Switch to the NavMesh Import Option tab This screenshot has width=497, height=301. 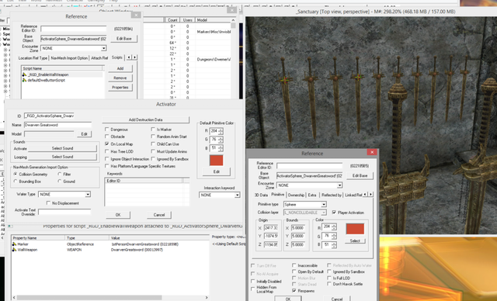69,58
